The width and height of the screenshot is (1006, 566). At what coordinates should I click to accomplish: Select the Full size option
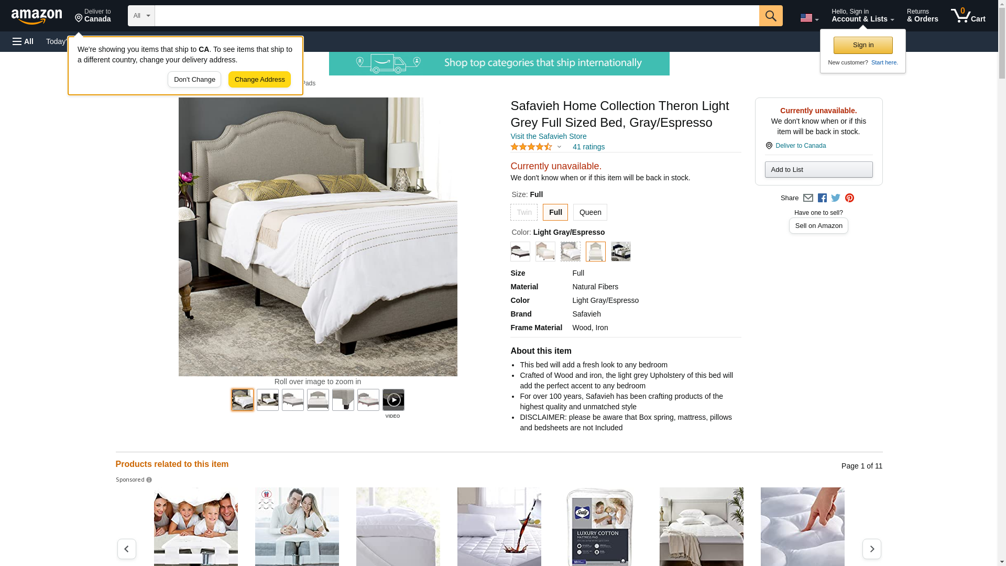click(555, 212)
